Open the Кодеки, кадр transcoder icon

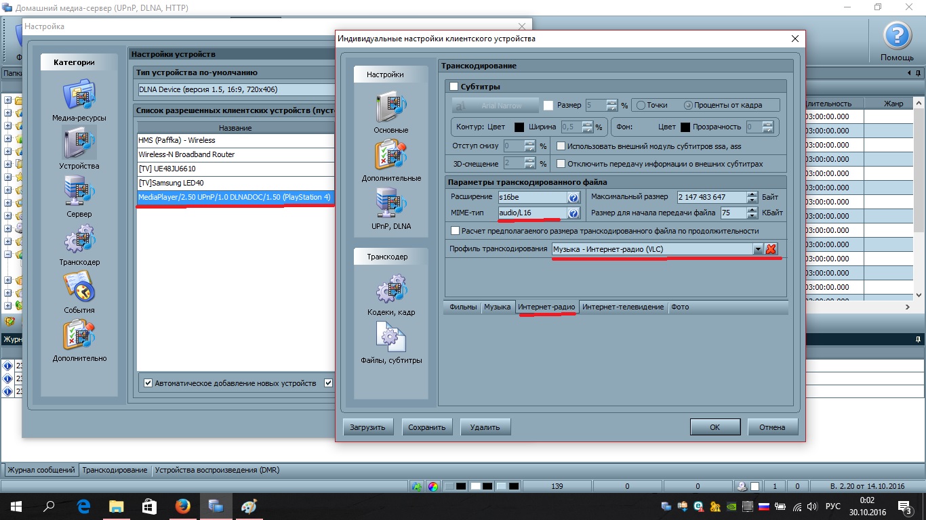390,290
